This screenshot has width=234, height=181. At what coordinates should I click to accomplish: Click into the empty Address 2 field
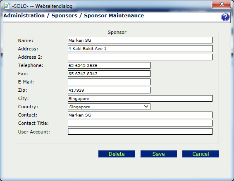(140, 57)
